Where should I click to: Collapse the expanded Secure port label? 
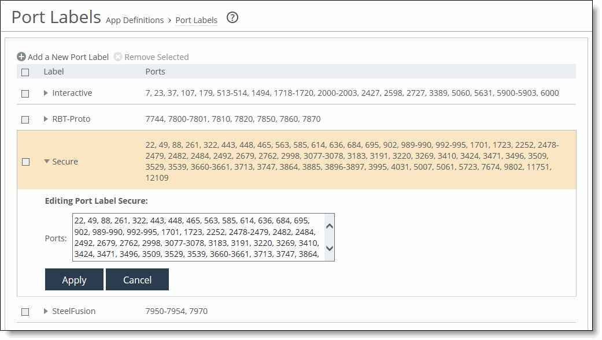(46, 162)
